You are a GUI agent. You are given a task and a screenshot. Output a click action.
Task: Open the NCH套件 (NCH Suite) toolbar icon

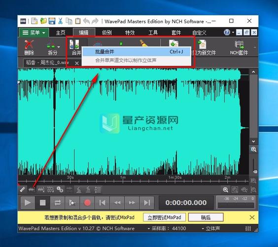(x=239, y=44)
